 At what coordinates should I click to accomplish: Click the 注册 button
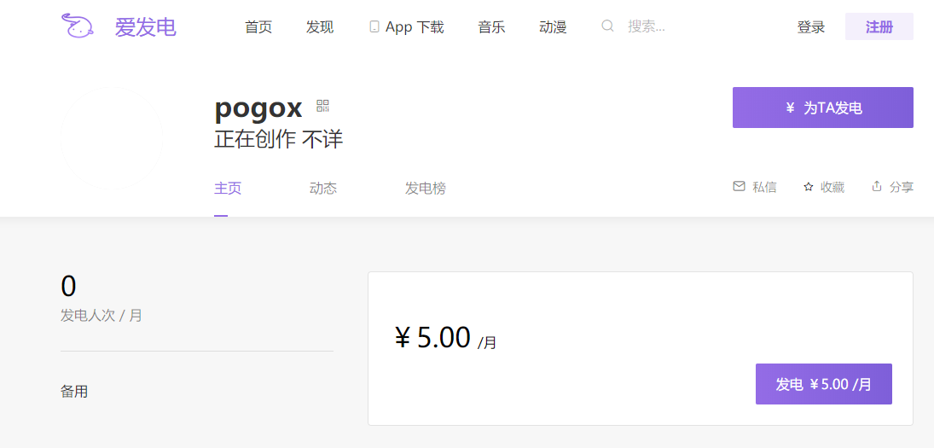click(x=879, y=26)
